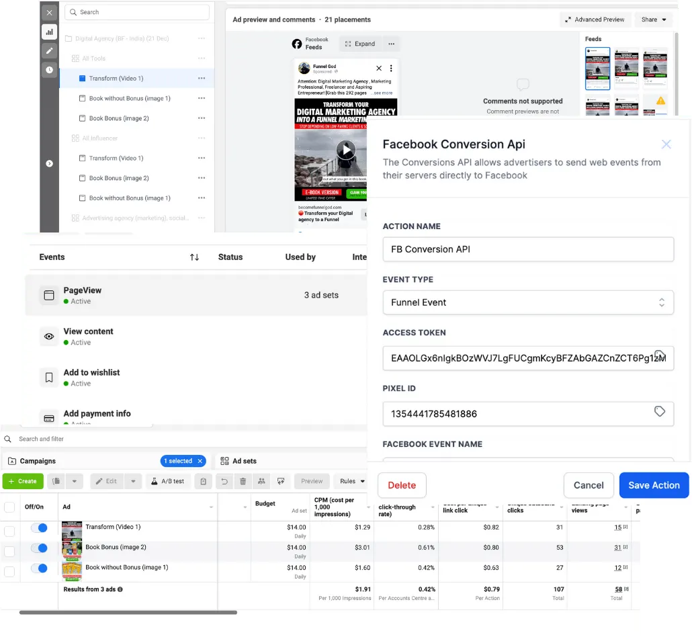The width and height of the screenshot is (692, 637).
Task: Open options for selected Transform (Video 1) ad
Action: point(202,78)
